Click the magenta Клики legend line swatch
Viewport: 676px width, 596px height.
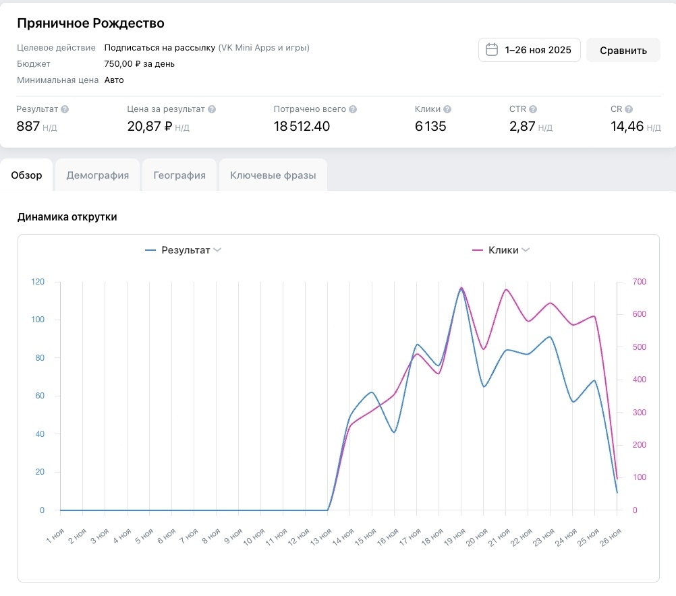[x=478, y=250]
